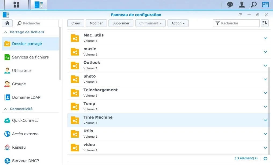Image resolution: width=273 pixels, height=165 pixels.
Task: Click the sidebar vertical scrollbar
Action: [x=60, y=53]
